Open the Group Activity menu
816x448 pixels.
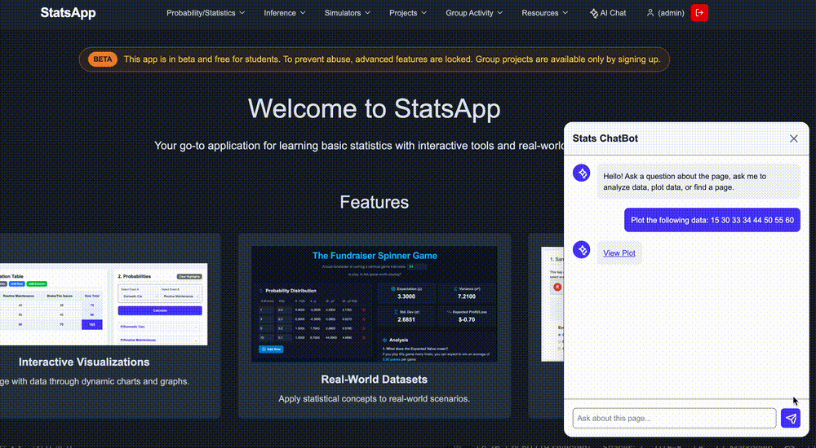474,13
